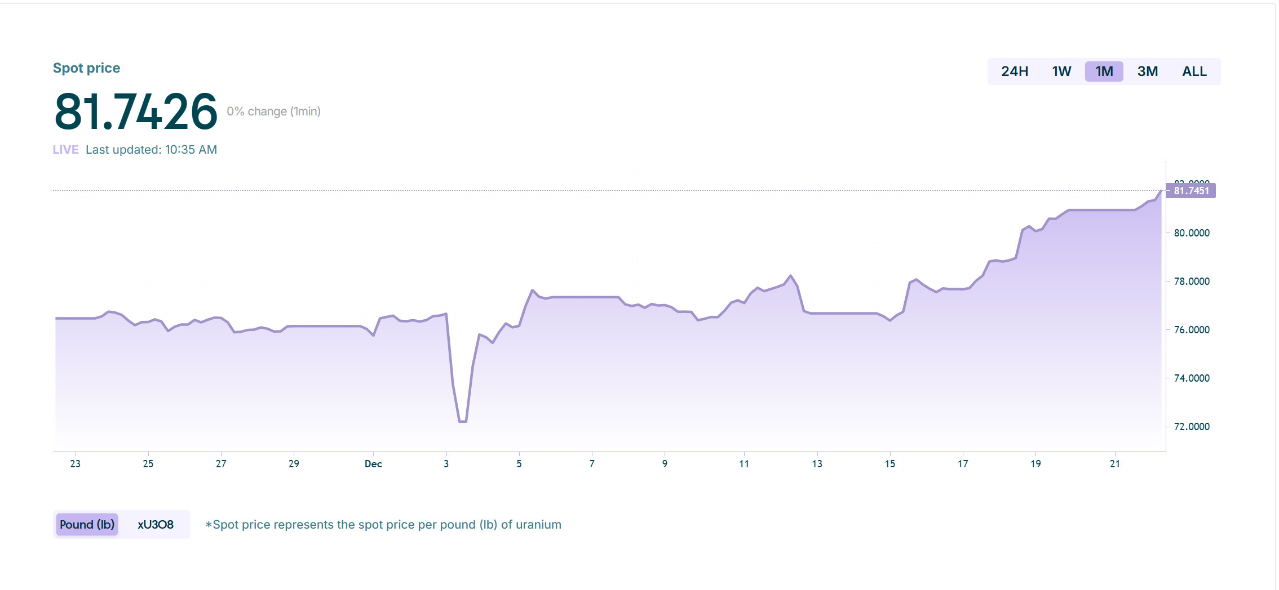Switch price unit to xU3O8
This screenshot has width=1279, height=590.
coord(156,525)
